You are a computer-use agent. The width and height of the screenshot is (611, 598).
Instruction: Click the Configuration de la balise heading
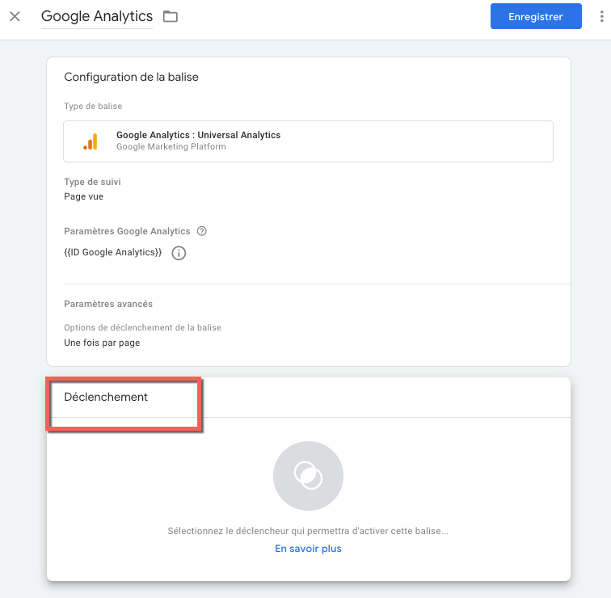point(131,77)
